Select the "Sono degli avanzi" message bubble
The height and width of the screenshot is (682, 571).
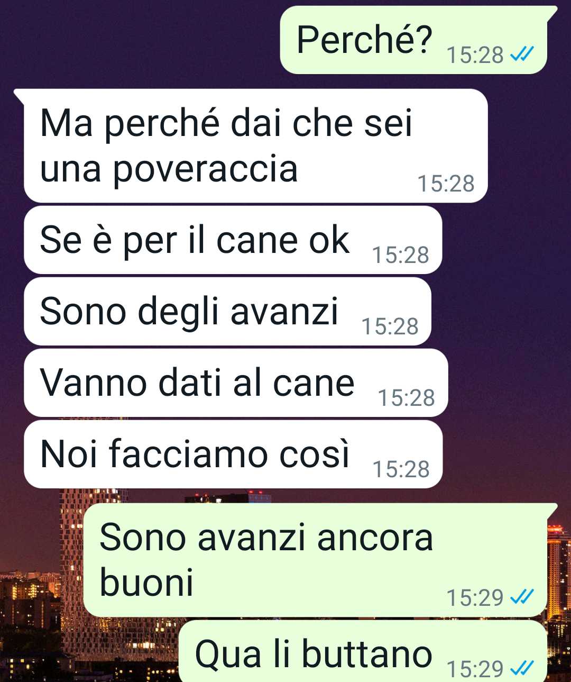tap(227, 311)
